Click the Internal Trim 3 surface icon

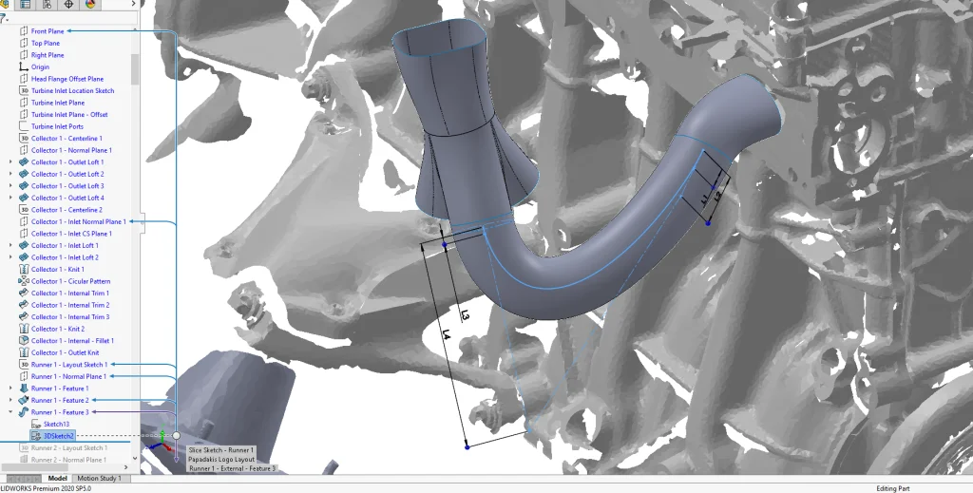pyautogui.click(x=24, y=317)
